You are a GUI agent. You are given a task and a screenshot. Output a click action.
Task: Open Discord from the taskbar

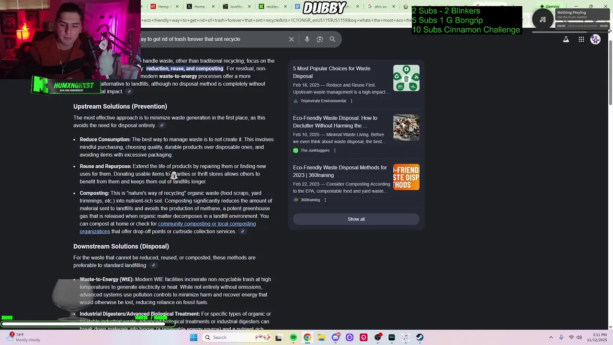click(x=335, y=337)
